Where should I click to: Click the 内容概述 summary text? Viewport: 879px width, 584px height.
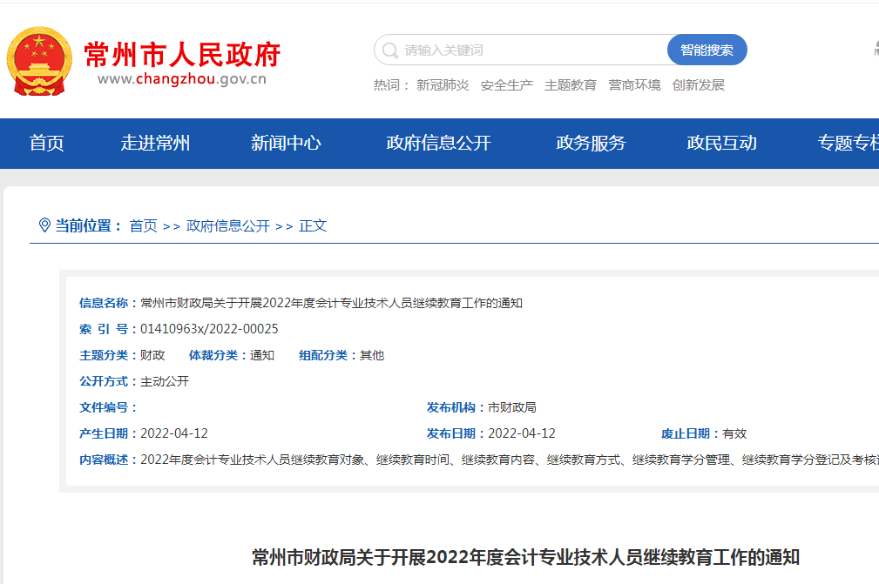510,460
